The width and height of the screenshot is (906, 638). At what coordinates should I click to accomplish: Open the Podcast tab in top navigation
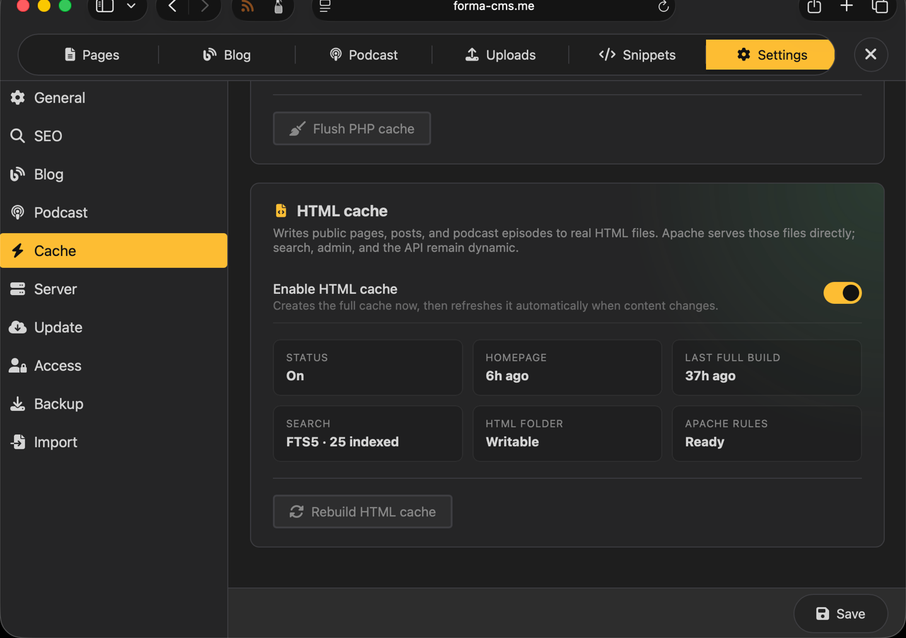pos(363,55)
